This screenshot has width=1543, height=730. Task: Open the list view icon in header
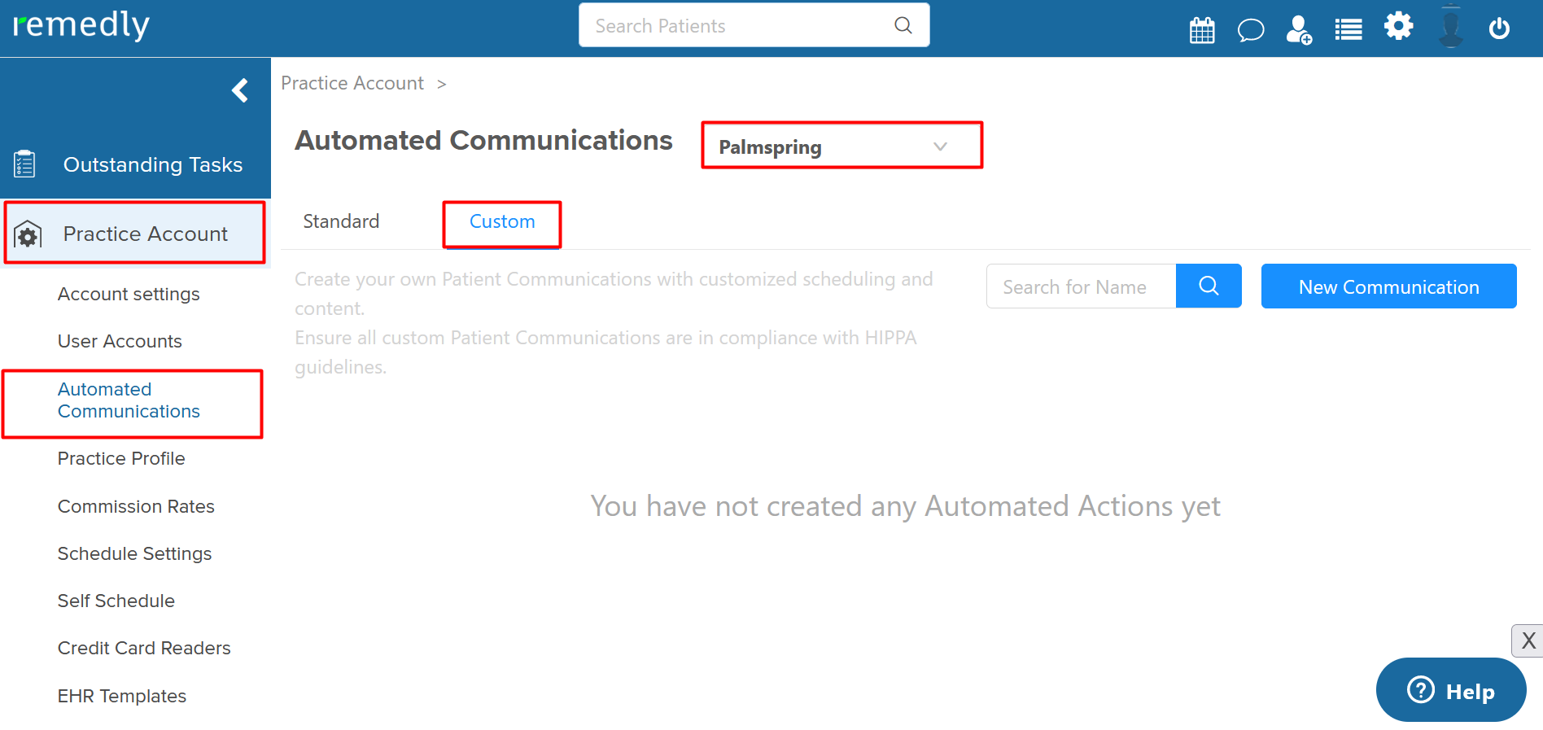click(1348, 30)
